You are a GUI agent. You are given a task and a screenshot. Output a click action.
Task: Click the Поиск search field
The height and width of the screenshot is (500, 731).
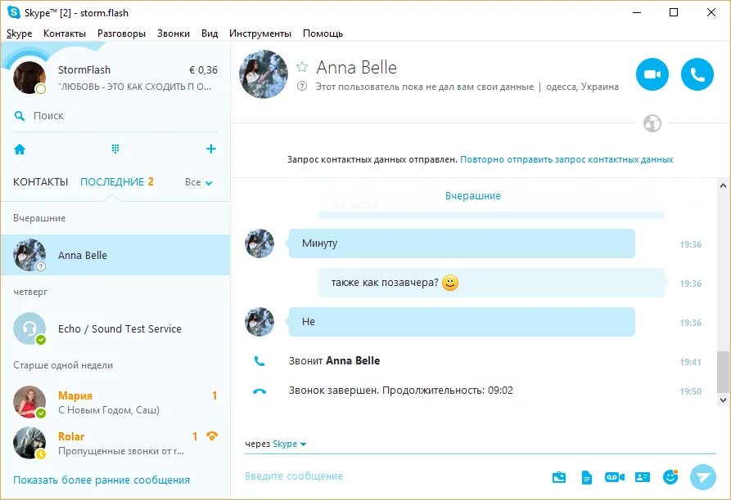pos(115,116)
